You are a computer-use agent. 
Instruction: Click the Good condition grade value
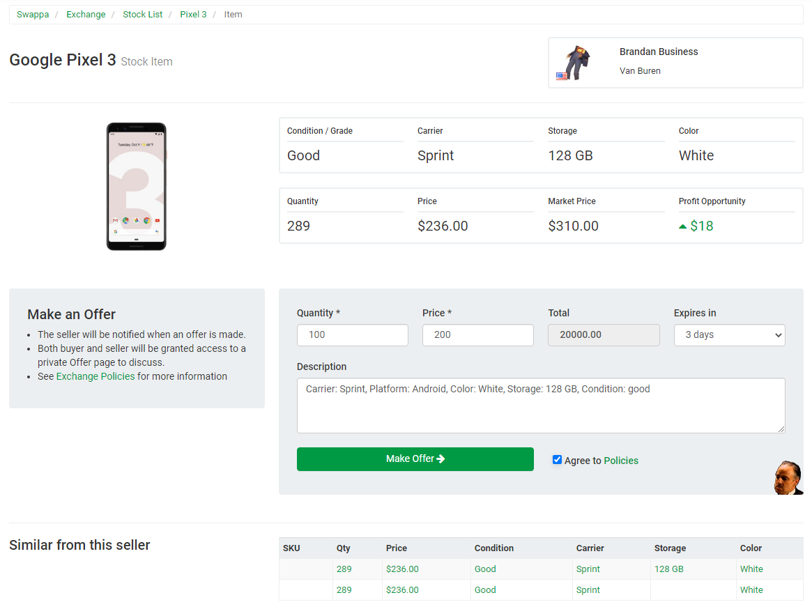point(303,156)
